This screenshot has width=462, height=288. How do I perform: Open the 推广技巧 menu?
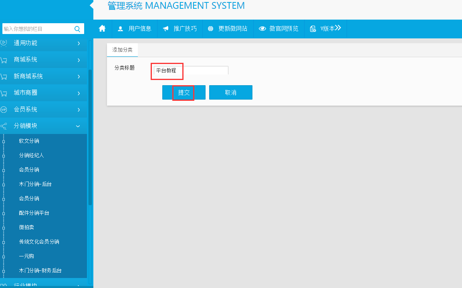(x=180, y=28)
